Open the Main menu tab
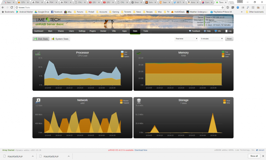This screenshot has width=266, height=160. coord(50,31)
